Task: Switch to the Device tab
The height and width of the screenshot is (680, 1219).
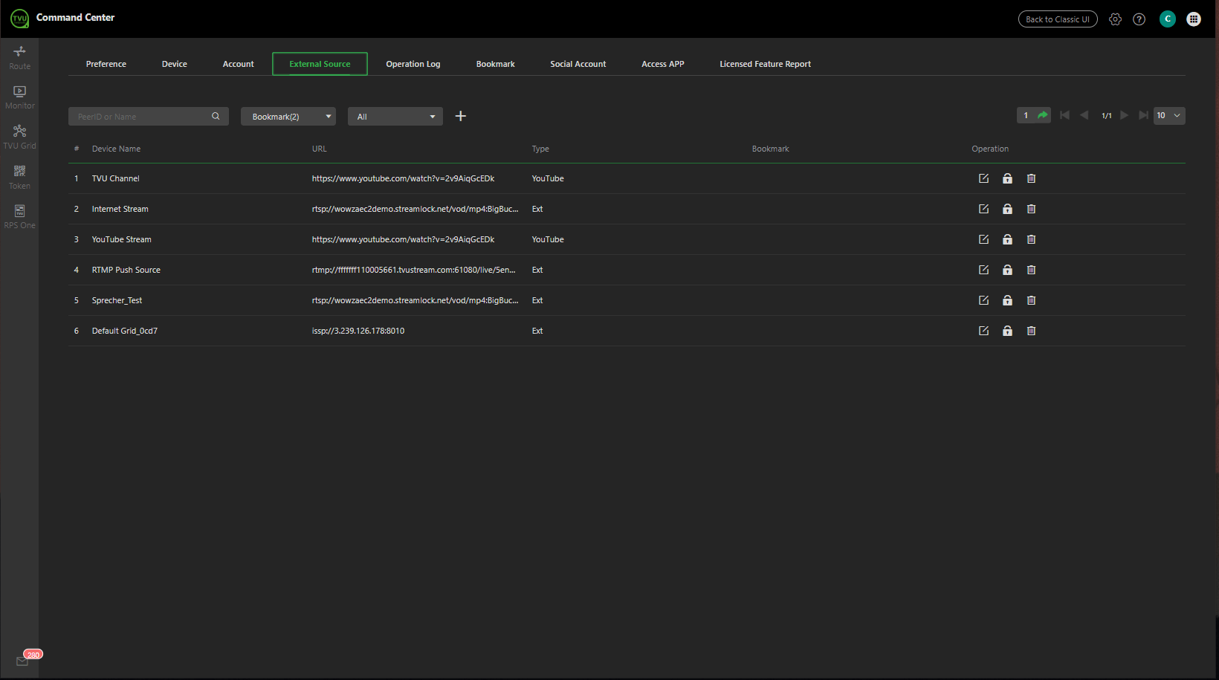Action: tap(175, 64)
